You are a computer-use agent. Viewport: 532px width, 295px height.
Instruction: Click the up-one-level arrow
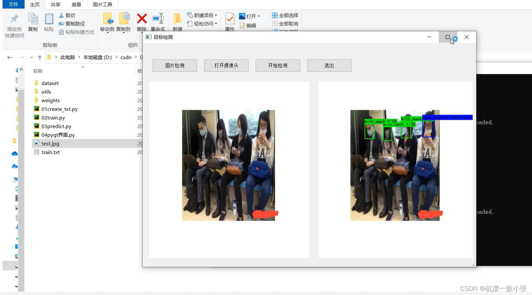coord(40,57)
